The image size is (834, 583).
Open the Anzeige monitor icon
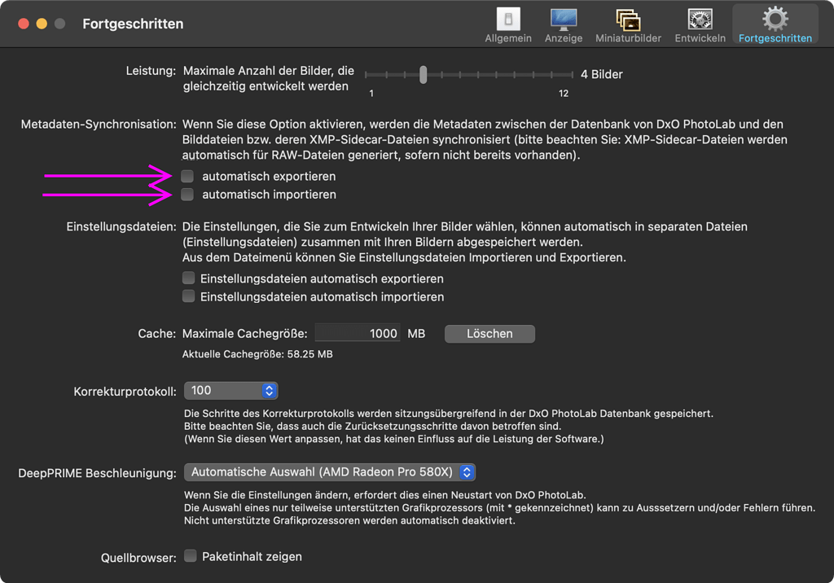564,25
